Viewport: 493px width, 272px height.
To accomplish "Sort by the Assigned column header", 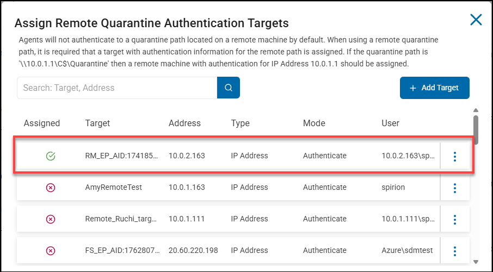I will coord(42,123).
